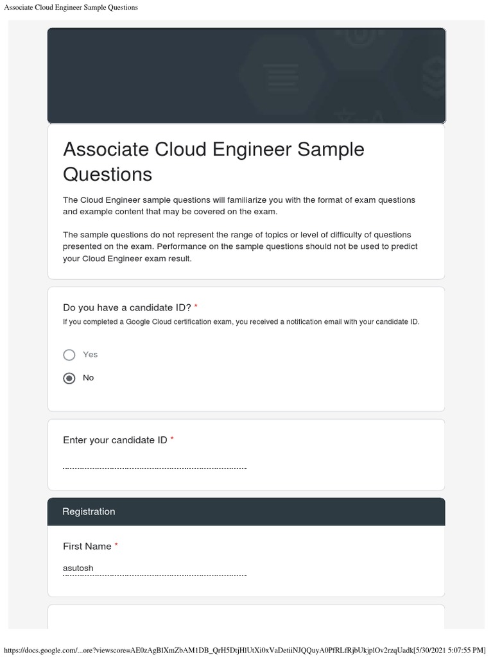This screenshot has width=493, height=657.
Task: Click the 'First Name' label
Action: click(x=87, y=546)
